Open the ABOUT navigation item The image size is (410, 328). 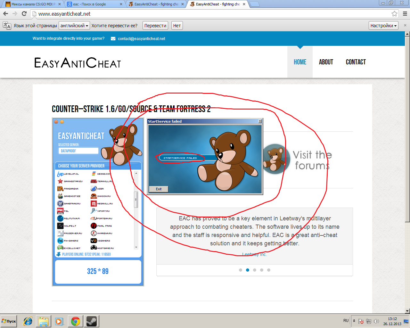(326, 62)
